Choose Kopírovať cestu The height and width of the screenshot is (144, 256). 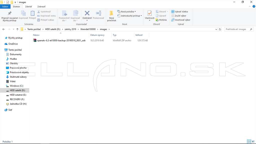pyautogui.click(x=46, y=16)
